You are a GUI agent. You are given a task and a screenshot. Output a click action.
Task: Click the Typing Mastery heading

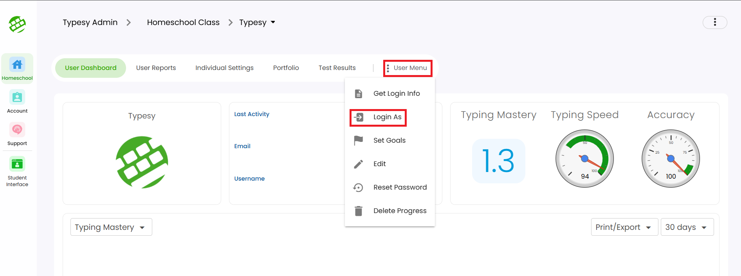(x=498, y=115)
